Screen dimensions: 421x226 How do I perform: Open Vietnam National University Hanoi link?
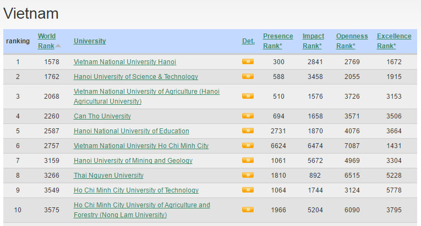pyautogui.click(x=125, y=62)
